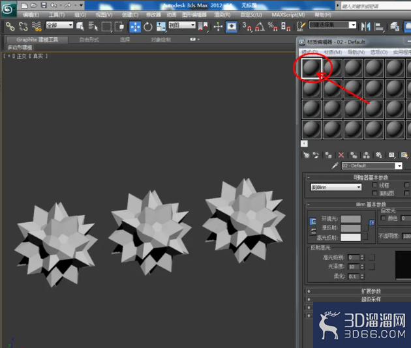Open the shader type dropdown (B)Blinn
This screenshot has height=348, width=411.
(x=336, y=187)
